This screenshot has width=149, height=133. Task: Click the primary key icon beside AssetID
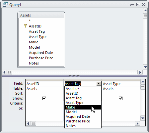click(x=25, y=26)
